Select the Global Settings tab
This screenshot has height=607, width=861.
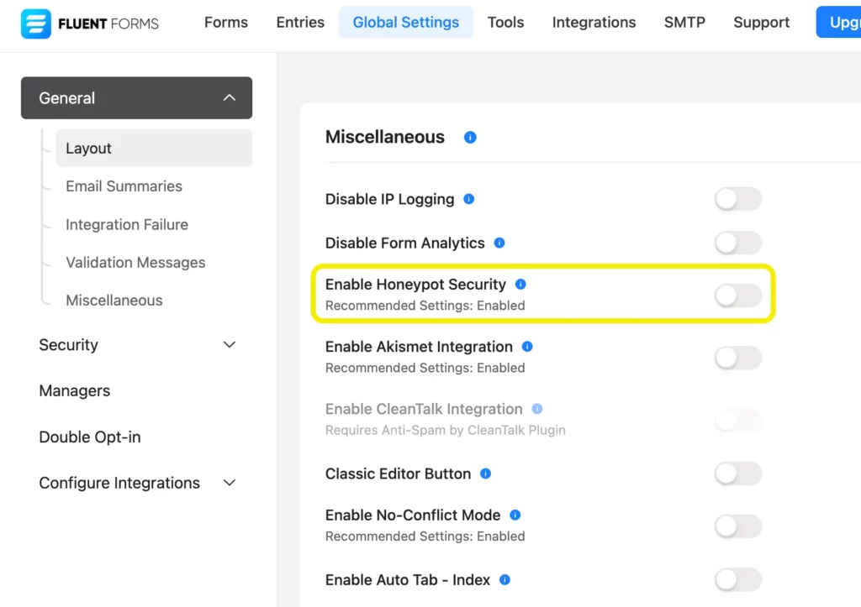click(x=406, y=23)
